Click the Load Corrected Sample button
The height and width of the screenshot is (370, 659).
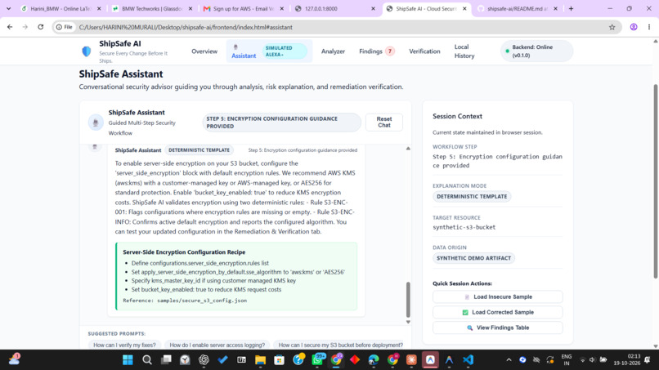(x=497, y=312)
